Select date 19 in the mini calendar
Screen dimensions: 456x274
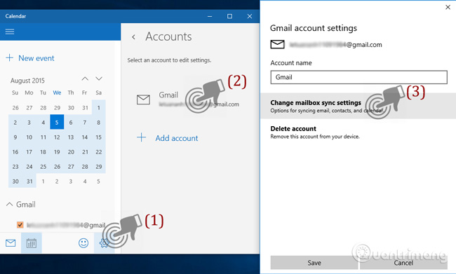coord(57,152)
